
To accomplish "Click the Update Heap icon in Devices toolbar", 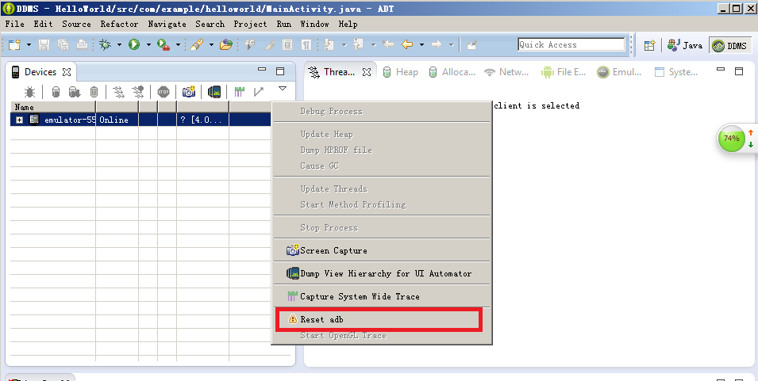I will [x=56, y=92].
